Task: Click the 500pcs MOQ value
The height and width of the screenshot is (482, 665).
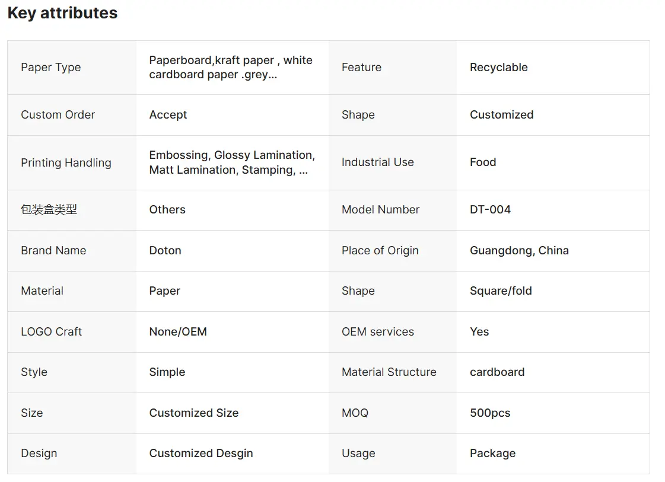Action: point(490,413)
